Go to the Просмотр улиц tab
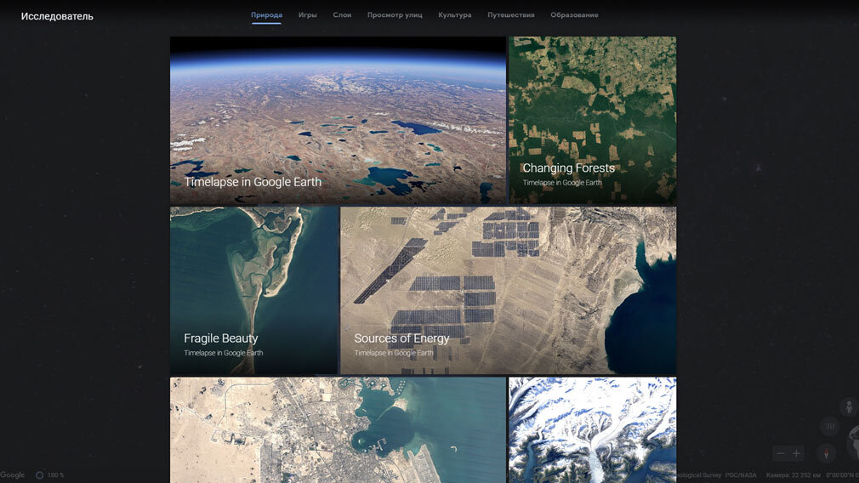 click(395, 14)
